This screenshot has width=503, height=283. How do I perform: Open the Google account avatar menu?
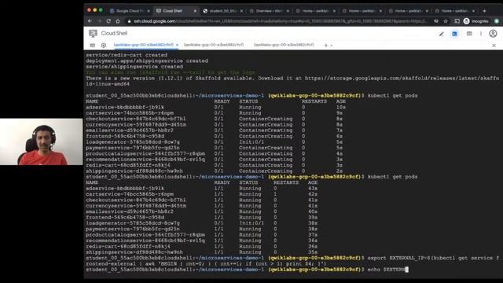493,33
